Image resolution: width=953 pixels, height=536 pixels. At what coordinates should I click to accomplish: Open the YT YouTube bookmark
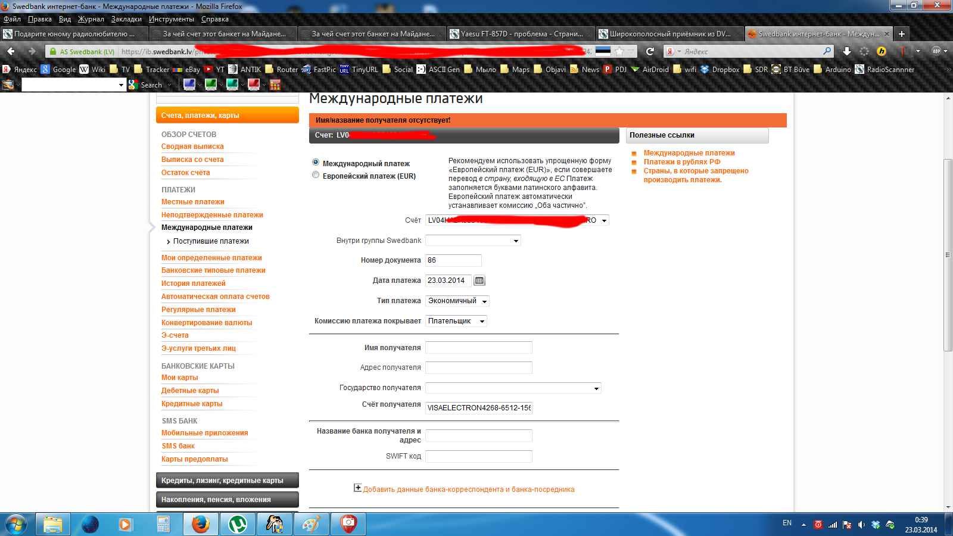(214, 69)
